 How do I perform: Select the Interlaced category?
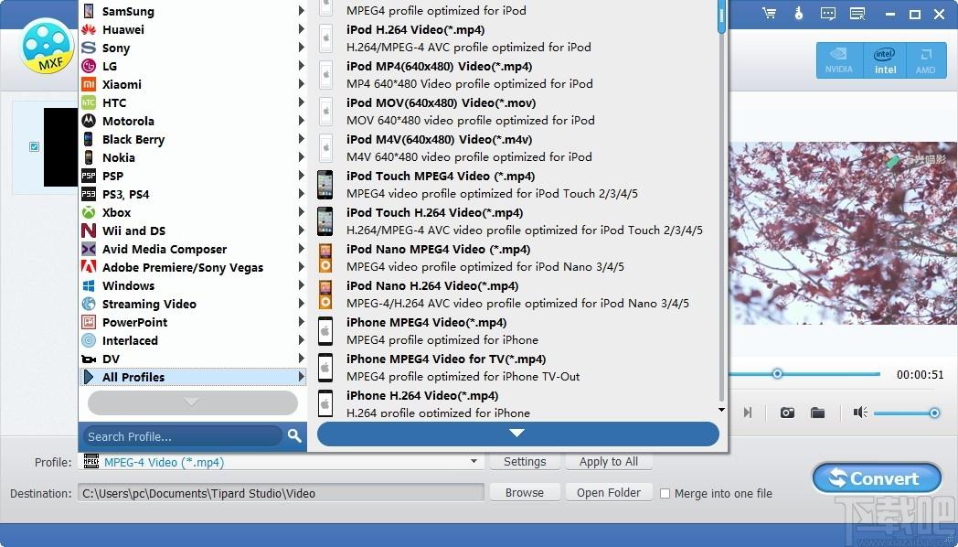(x=193, y=340)
